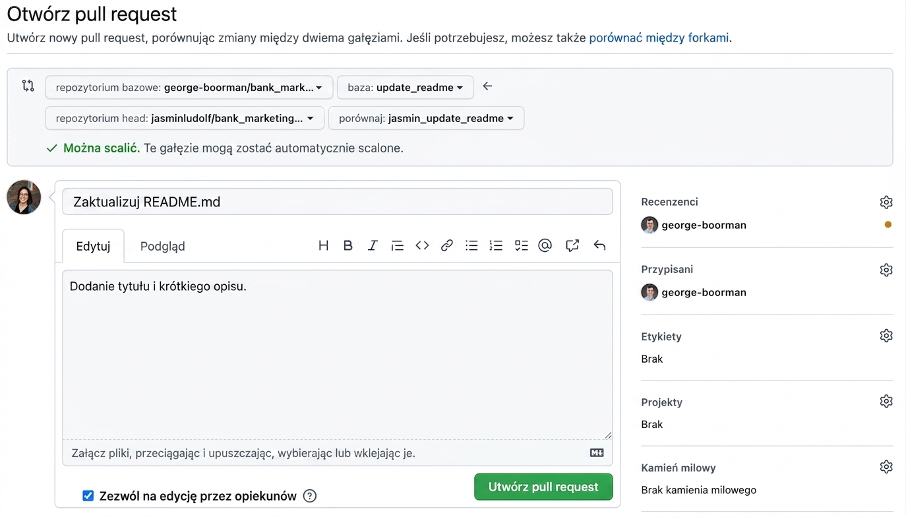906x517 pixels.
Task: Apply bold formatting in the editor toolbar
Action: [347, 246]
